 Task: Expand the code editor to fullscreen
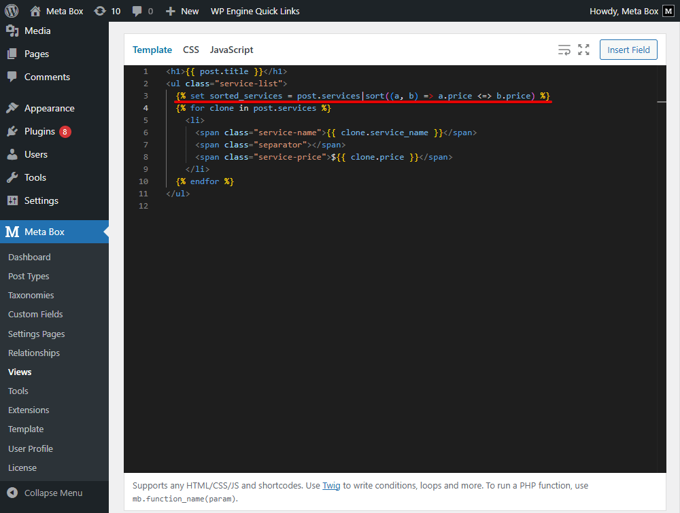(583, 50)
